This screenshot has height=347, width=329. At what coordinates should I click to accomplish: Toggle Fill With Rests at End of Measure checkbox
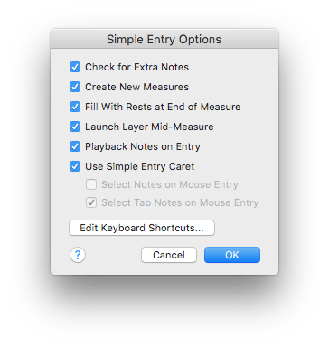tap(75, 107)
